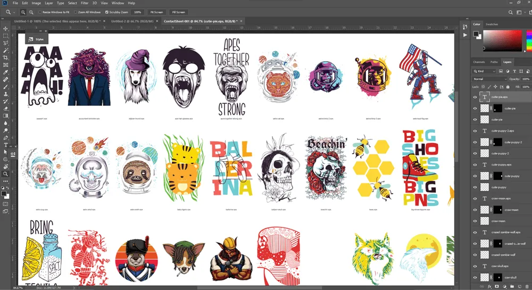Select the Path Selection tool
The height and width of the screenshot is (290, 532).
5,152
